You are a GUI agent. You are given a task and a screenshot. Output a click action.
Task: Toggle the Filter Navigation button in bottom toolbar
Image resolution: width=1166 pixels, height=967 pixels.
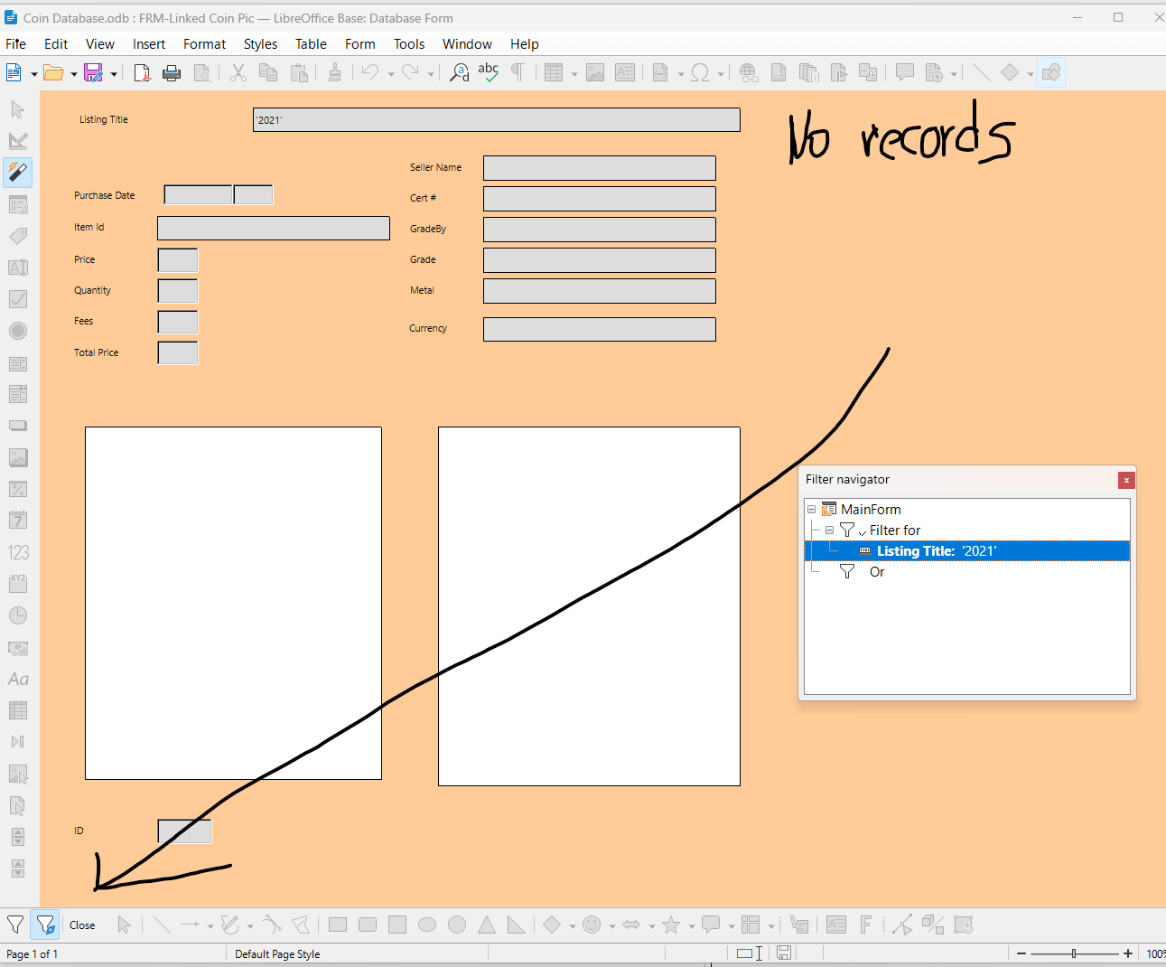pos(45,925)
